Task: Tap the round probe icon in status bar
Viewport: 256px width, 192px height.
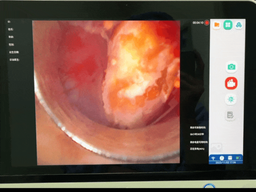Action: coord(221,158)
